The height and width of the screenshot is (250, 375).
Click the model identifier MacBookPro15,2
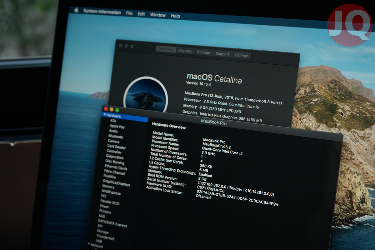click(x=217, y=145)
